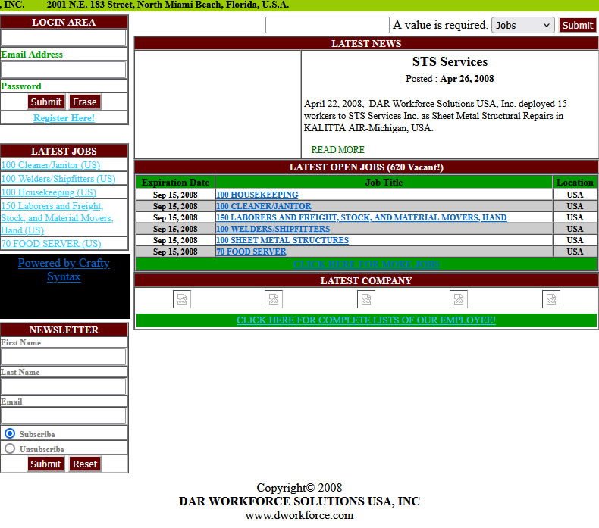This screenshot has width=599, height=528.
Task: Select the Unsubscribe radio button
Action: (10, 449)
